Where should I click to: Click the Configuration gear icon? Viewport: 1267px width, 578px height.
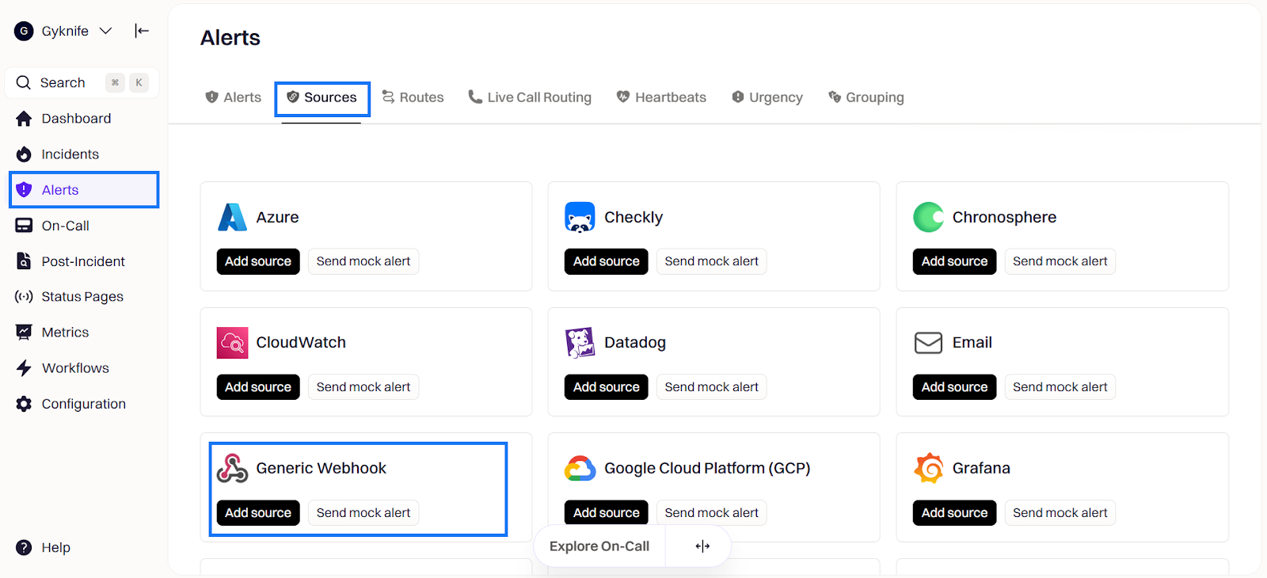[x=24, y=404]
